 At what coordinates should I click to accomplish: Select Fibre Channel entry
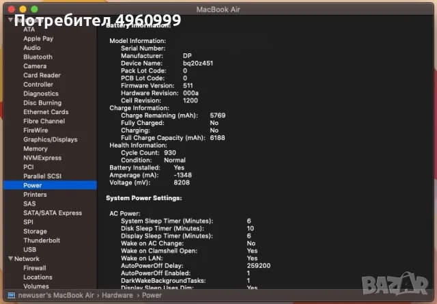44,122
